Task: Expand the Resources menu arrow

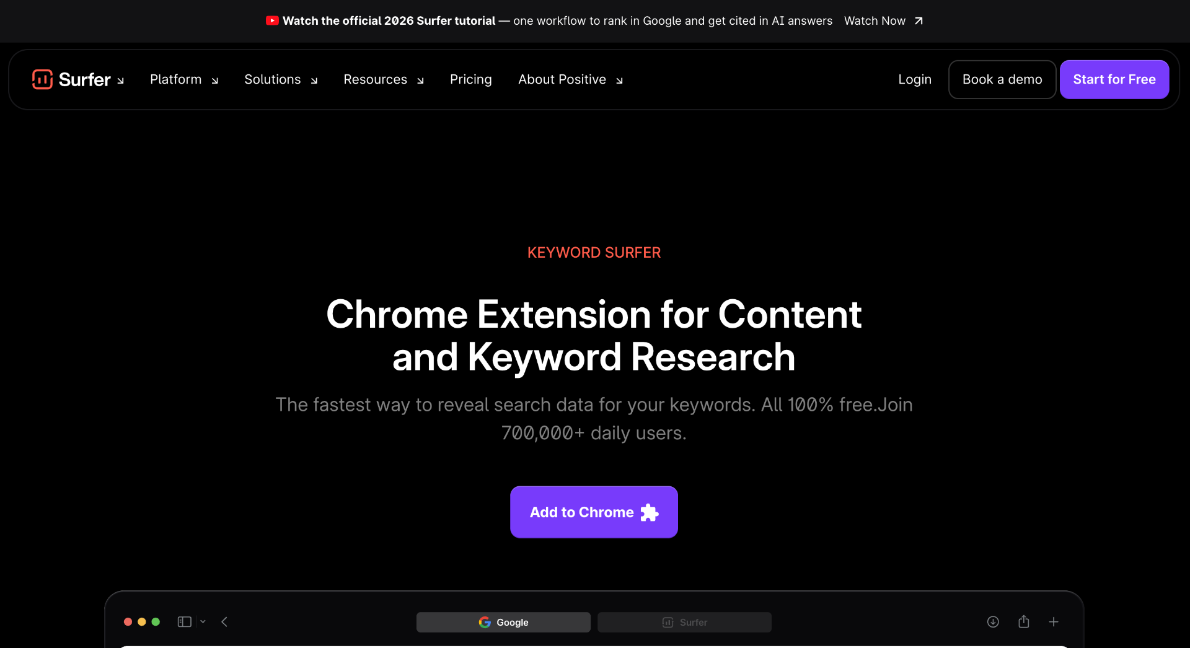Action: point(421,81)
